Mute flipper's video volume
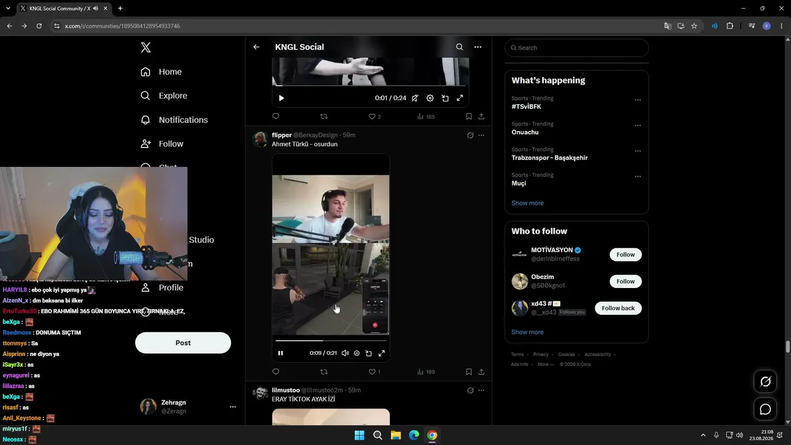Image resolution: width=791 pixels, height=445 pixels. pyautogui.click(x=345, y=354)
